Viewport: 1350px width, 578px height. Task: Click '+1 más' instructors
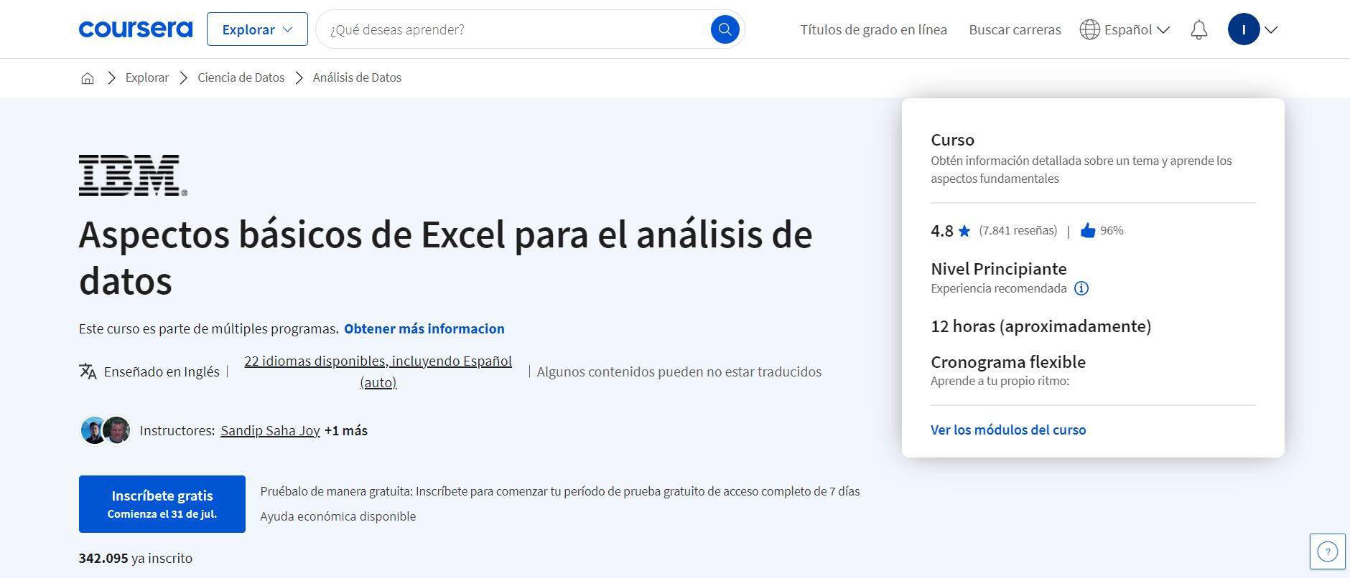(346, 430)
